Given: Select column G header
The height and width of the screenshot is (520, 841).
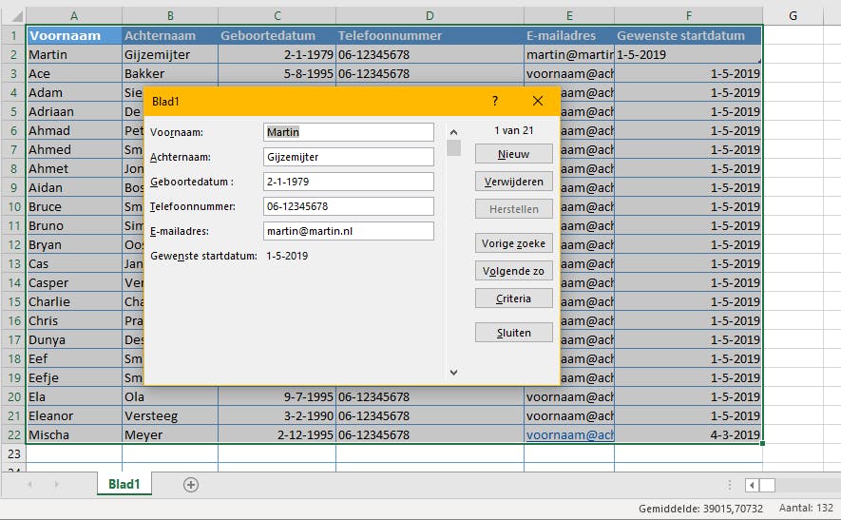Looking at the screenshot, I should [x=793, y=16].
